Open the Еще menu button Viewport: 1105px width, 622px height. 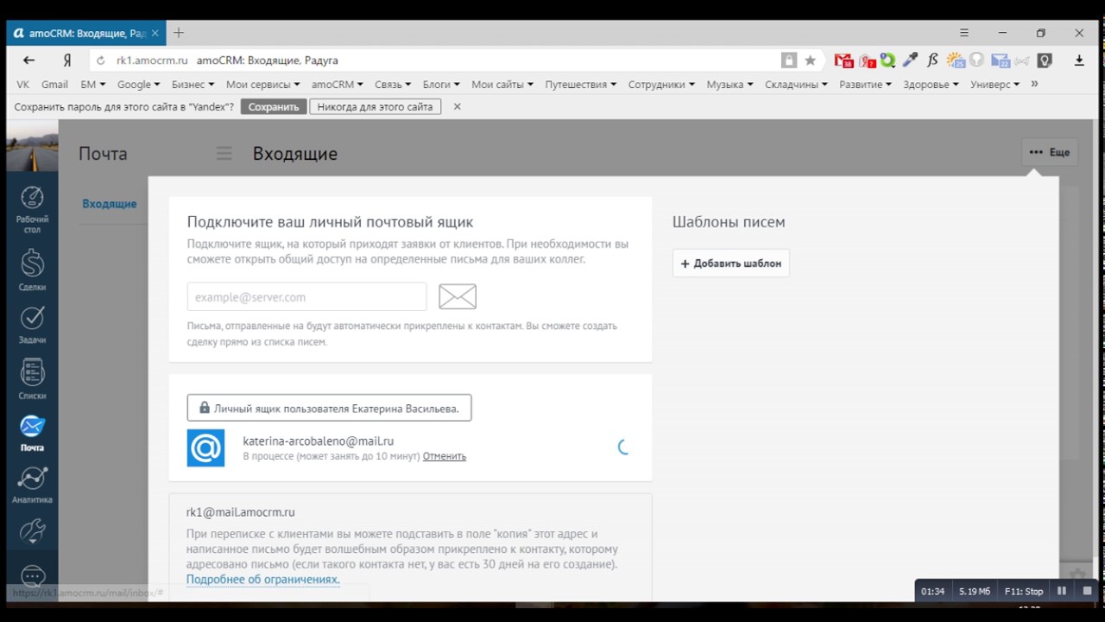(x=1049, y=152)
